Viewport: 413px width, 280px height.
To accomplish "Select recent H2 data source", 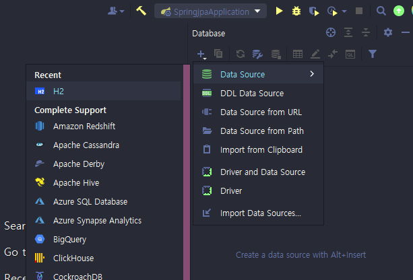I will (104, 91).
